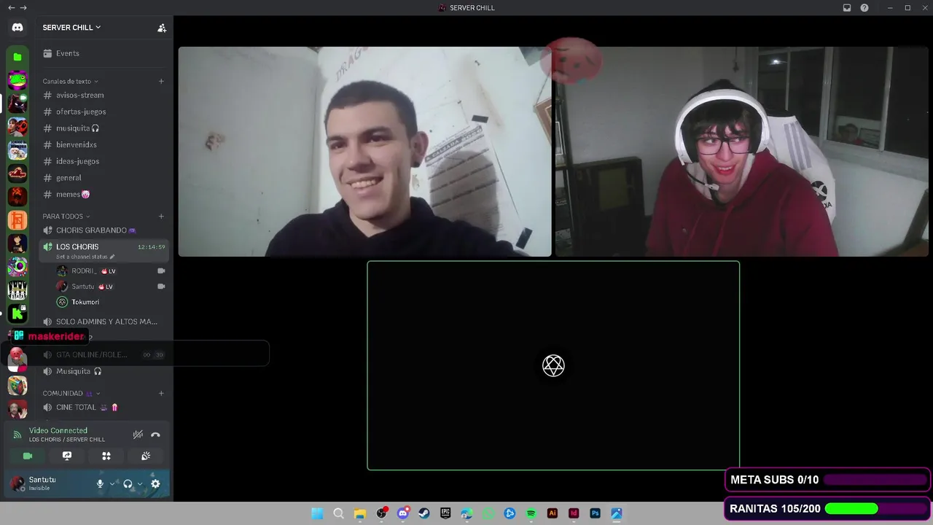Collapse the Canales de texto category
This screenshot has height=525, width=933.
click(71, 82)
